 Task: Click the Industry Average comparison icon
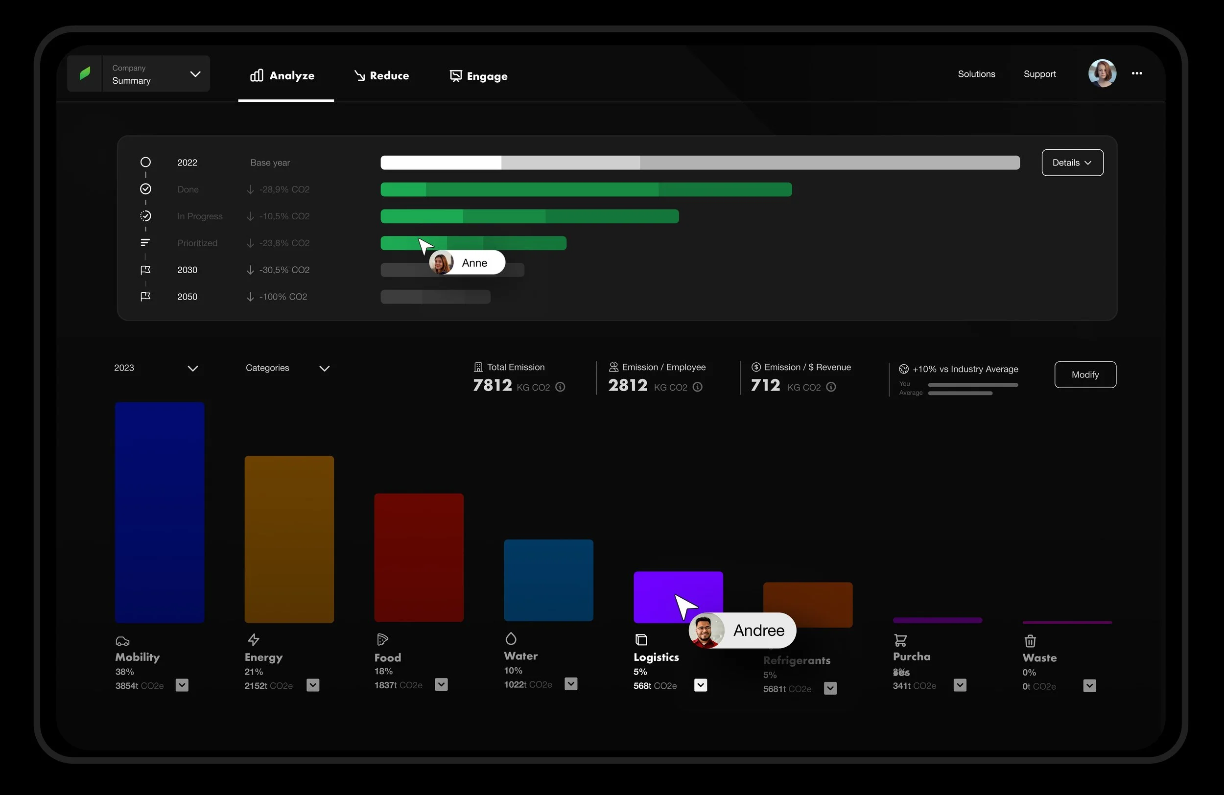pos(904,369)
